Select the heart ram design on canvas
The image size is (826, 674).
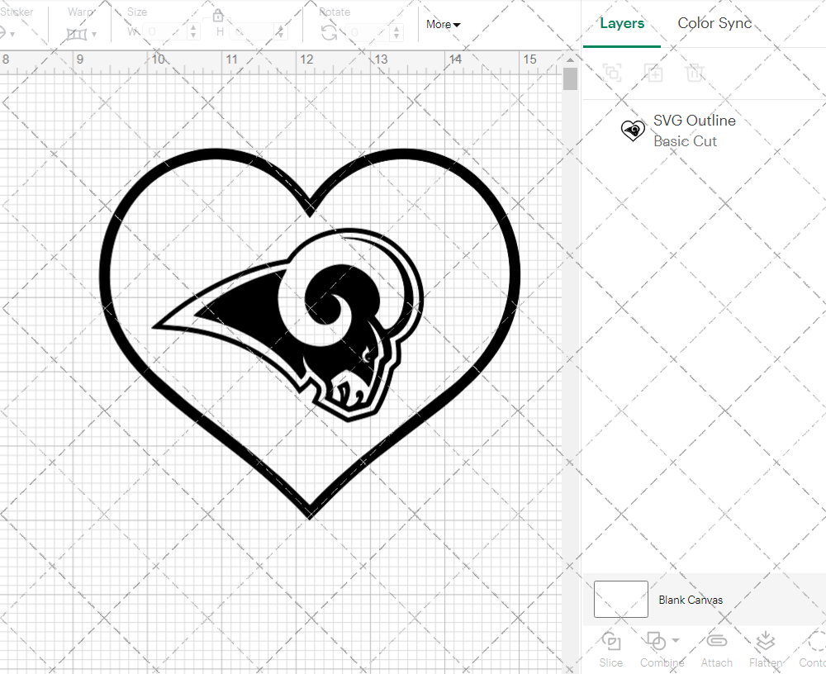(x=309, y=333)
